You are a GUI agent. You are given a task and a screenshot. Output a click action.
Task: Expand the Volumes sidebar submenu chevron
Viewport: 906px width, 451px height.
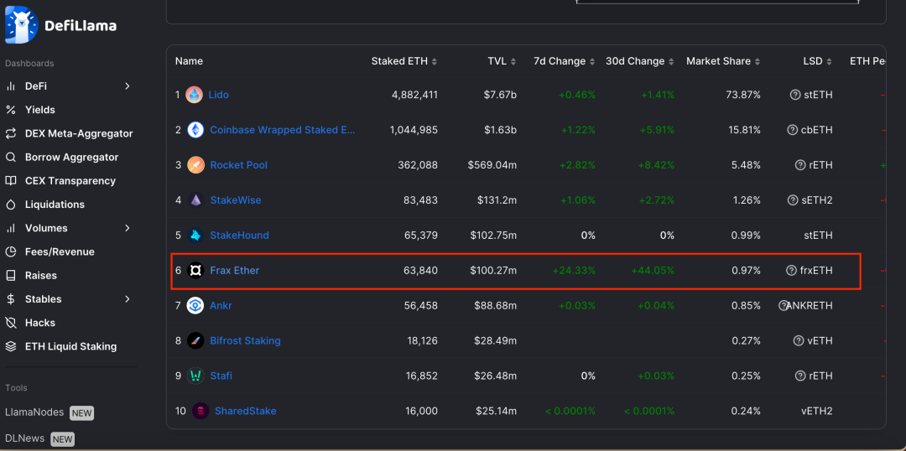tap(128, 228)
